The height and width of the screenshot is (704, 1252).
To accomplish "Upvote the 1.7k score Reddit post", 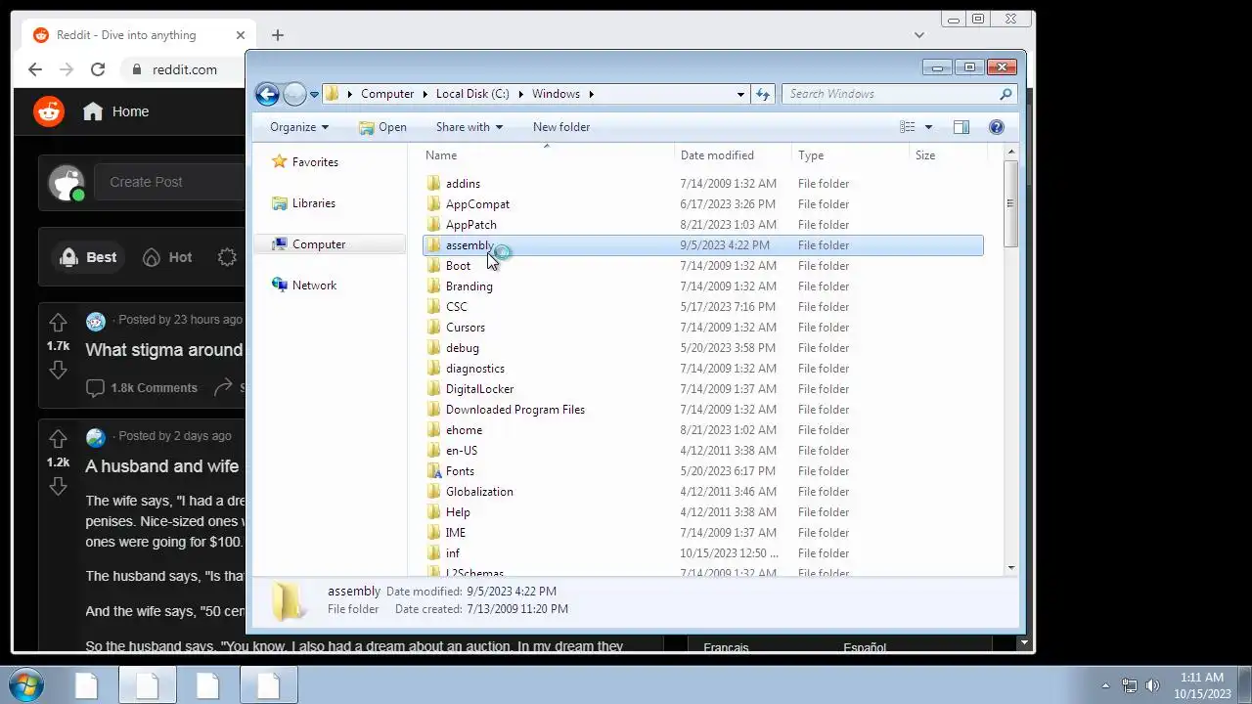I will 58,323.
